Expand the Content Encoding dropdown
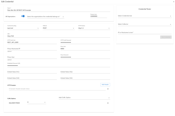The height and width of the screenshot is (116, 175). [23, 28]
